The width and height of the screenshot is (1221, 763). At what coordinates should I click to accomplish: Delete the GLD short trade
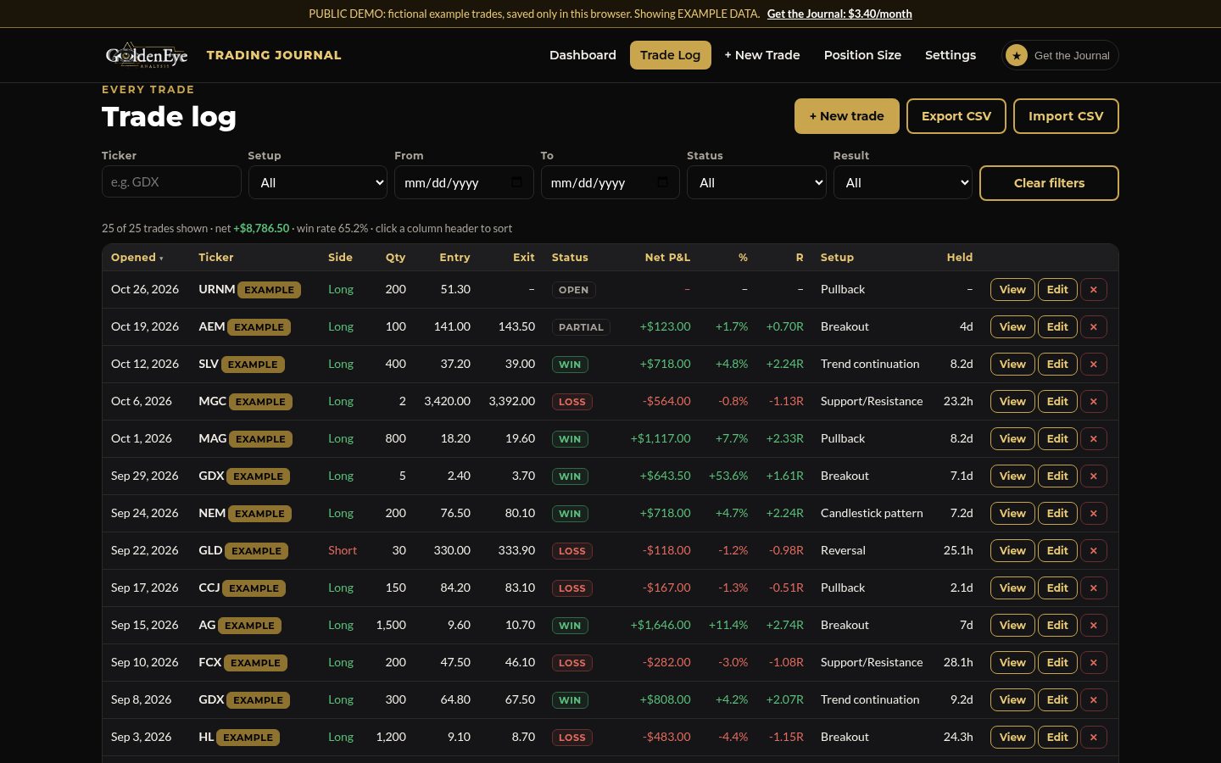point(1094,551)
